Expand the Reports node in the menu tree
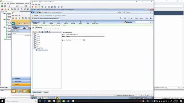The image size is (184, 103). pyautogui.click(x=33, y=40)
